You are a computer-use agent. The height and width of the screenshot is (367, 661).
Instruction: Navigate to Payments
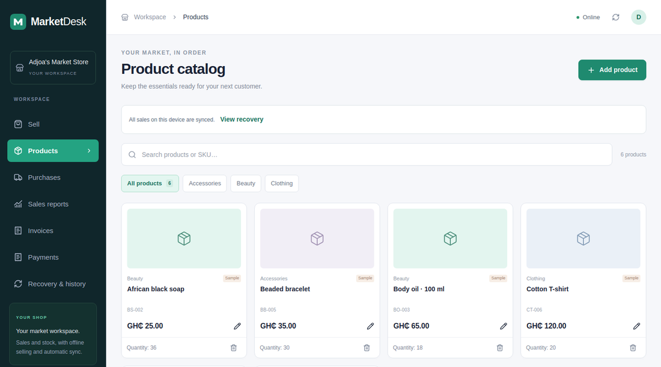pyautogui.click(x=53, y=257)
